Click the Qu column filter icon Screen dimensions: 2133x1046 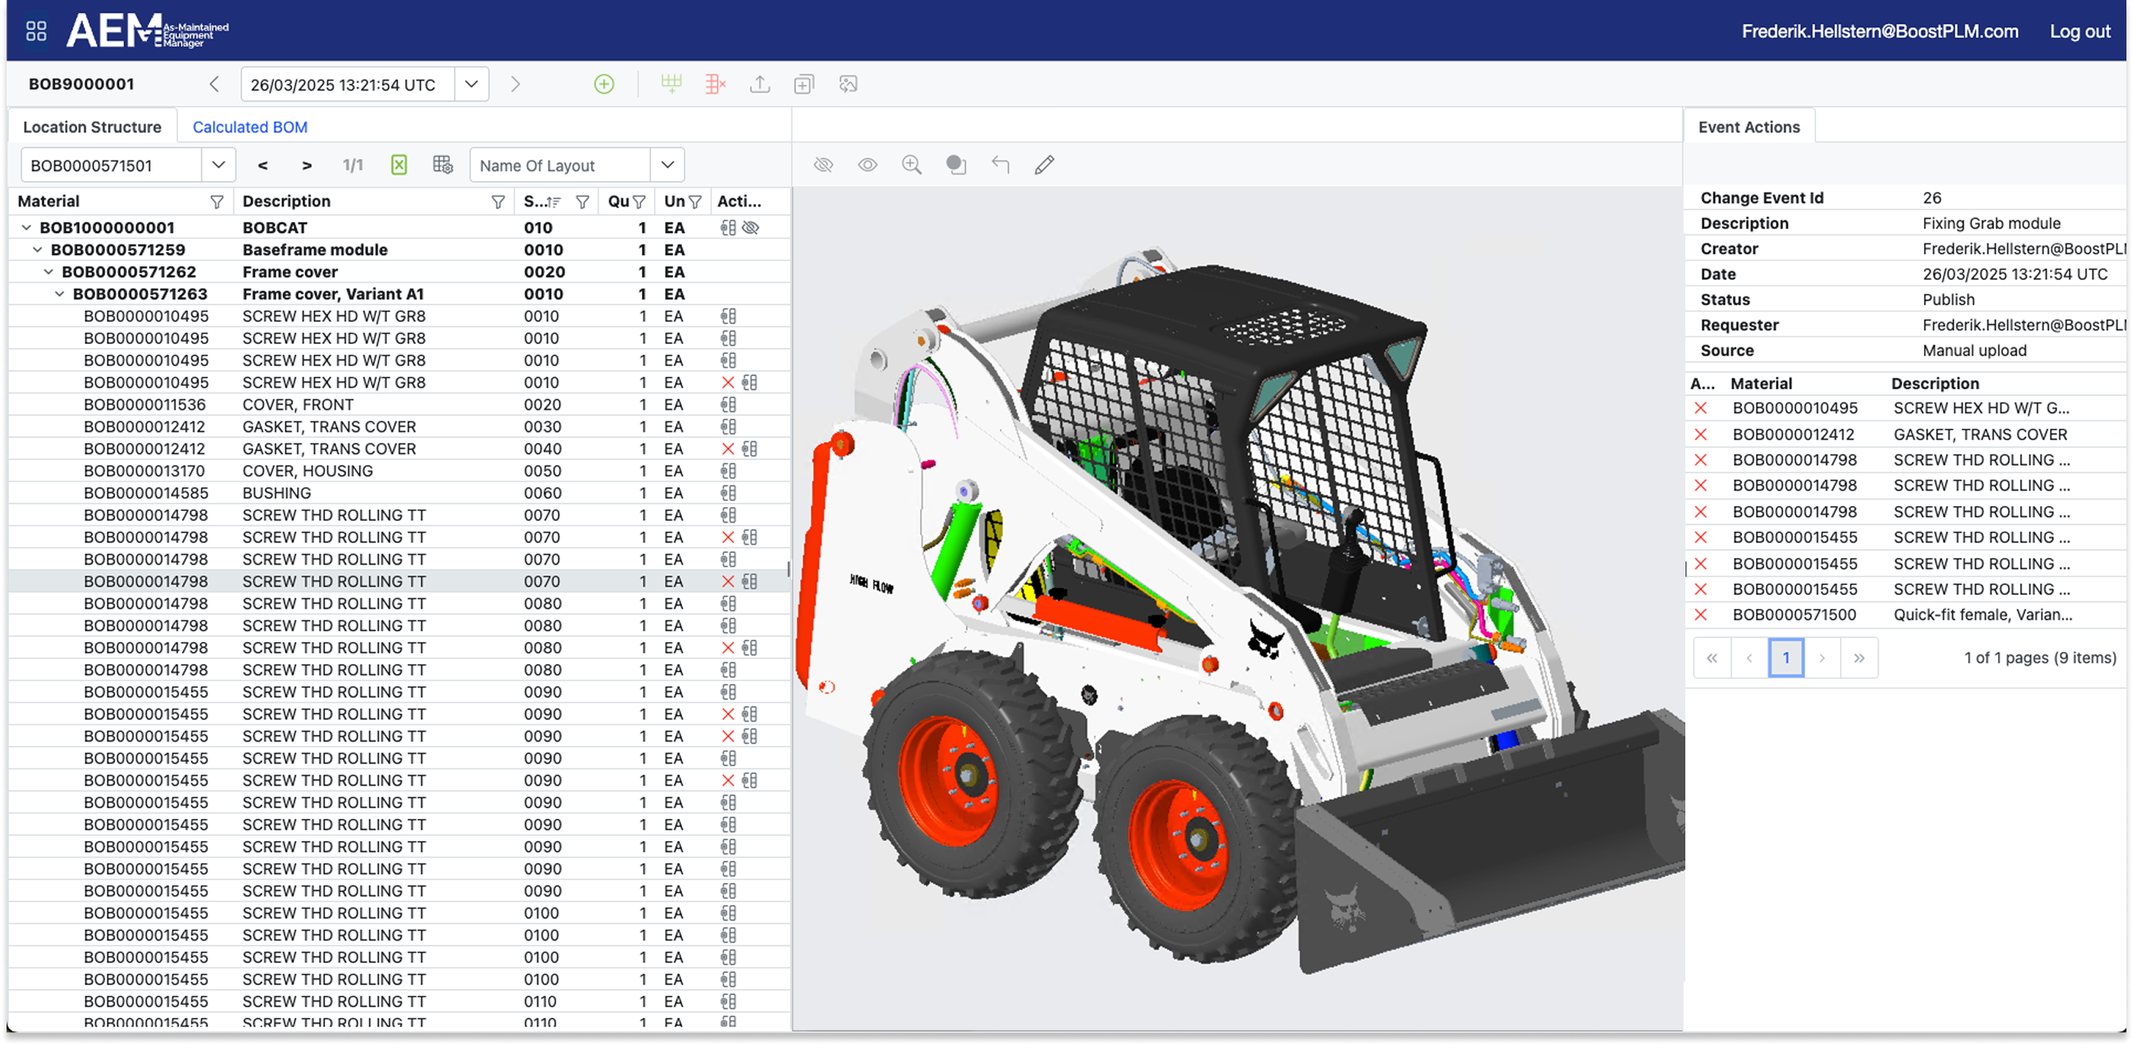[639, 202]
